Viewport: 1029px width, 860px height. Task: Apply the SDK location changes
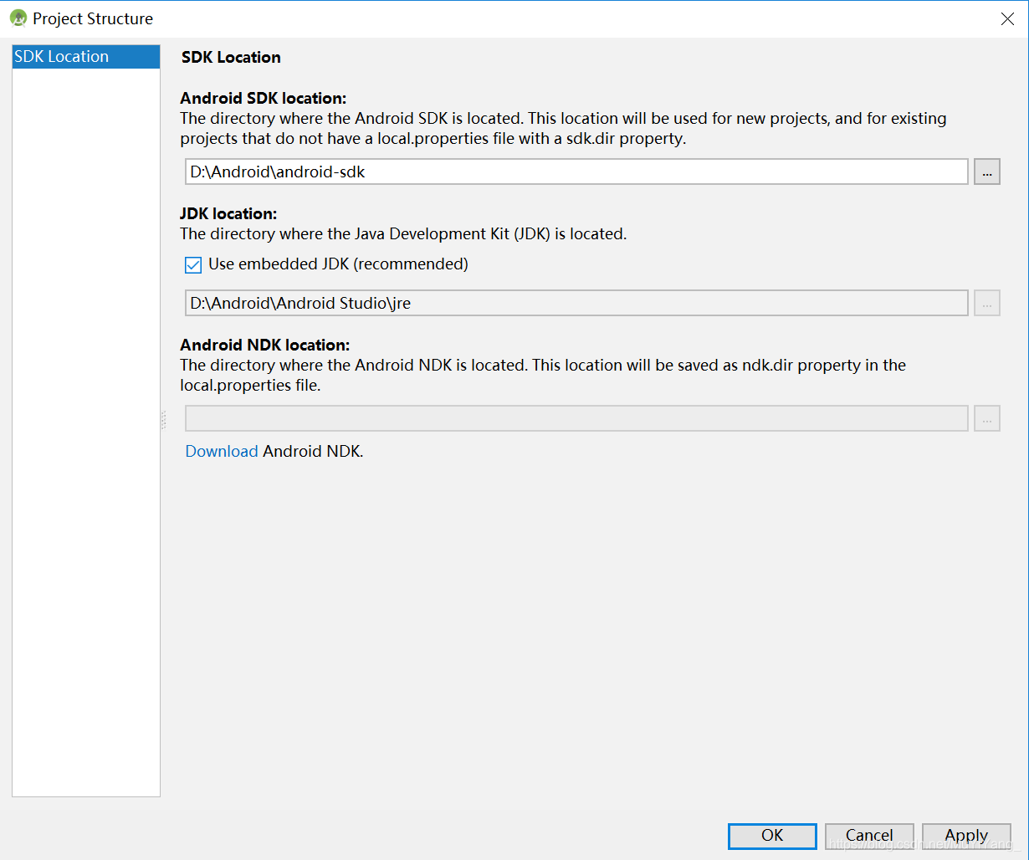[x=966, y=835]
